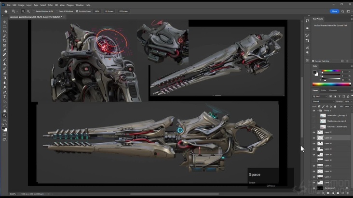This screenshot has height=198, width=353.
Task: Open the search magnifier at top right
Action: [x=343, y=11]
